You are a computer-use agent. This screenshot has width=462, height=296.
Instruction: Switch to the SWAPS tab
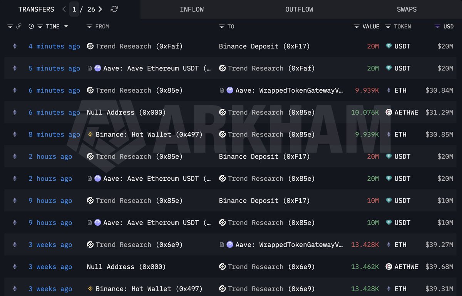coord(407,9)
